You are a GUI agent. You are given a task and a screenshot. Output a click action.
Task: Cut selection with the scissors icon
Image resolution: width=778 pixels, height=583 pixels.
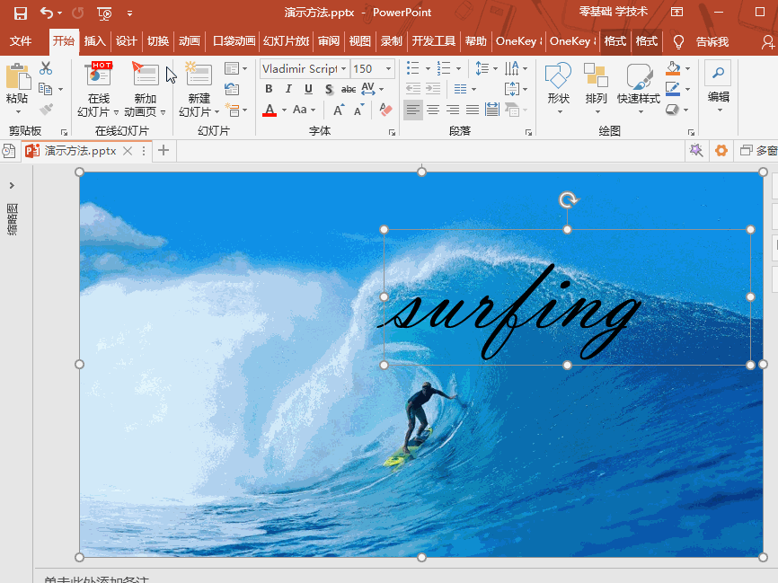tap(46, 68)
